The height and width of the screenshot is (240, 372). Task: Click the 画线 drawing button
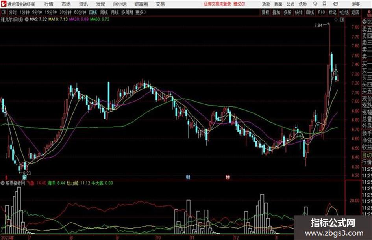click(x=310, y=12)
